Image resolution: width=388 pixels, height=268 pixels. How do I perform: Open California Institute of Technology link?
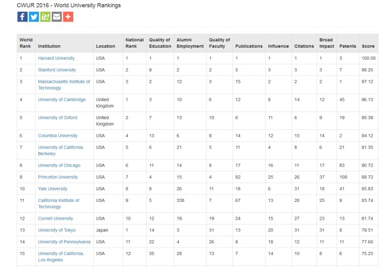click(x=59, y=204)
